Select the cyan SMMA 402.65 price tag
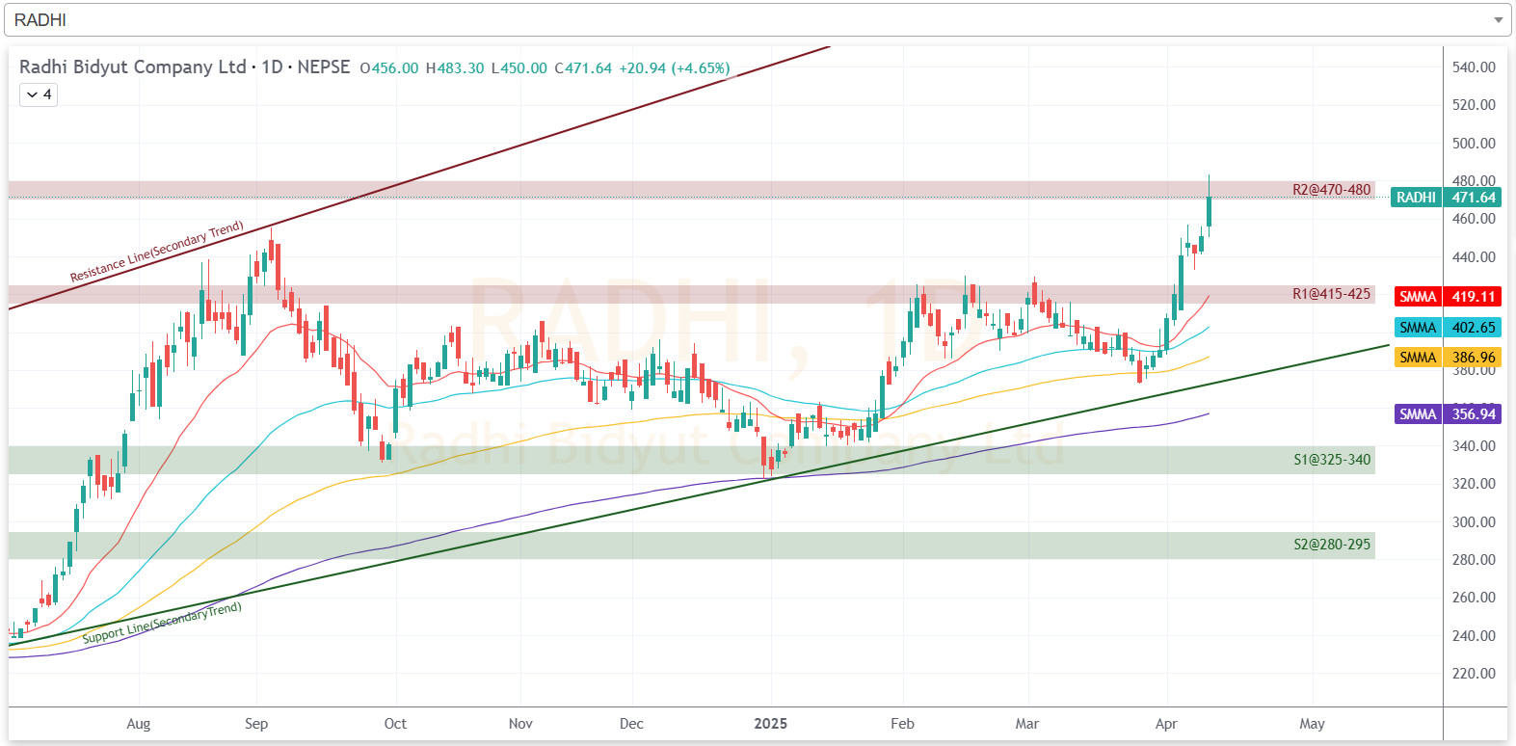Viewport: 1516px width, 746px height. pyautogui.click(x=1447, y=328)
